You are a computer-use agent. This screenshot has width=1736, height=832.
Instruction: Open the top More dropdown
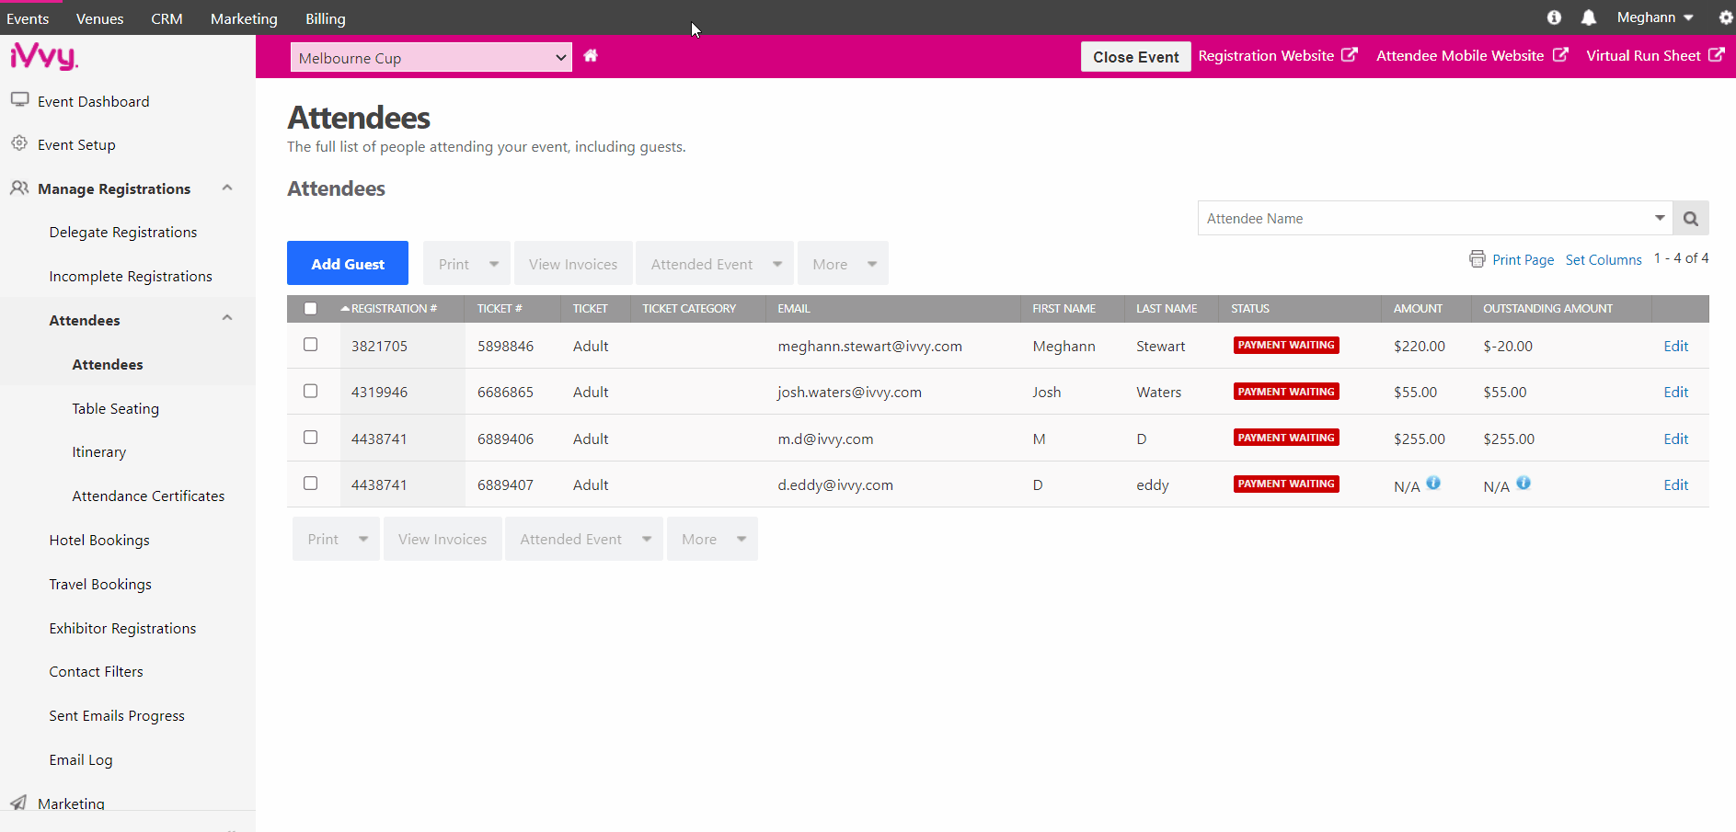843,264
